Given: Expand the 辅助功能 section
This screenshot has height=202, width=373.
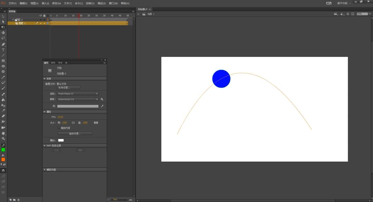Looking at the screenshot, I should (51, 170).
